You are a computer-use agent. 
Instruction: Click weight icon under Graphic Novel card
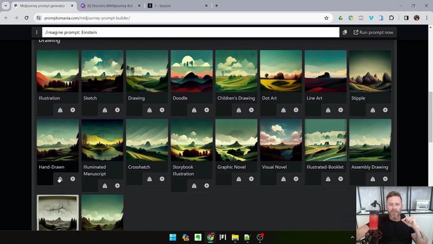click(239, 179)
